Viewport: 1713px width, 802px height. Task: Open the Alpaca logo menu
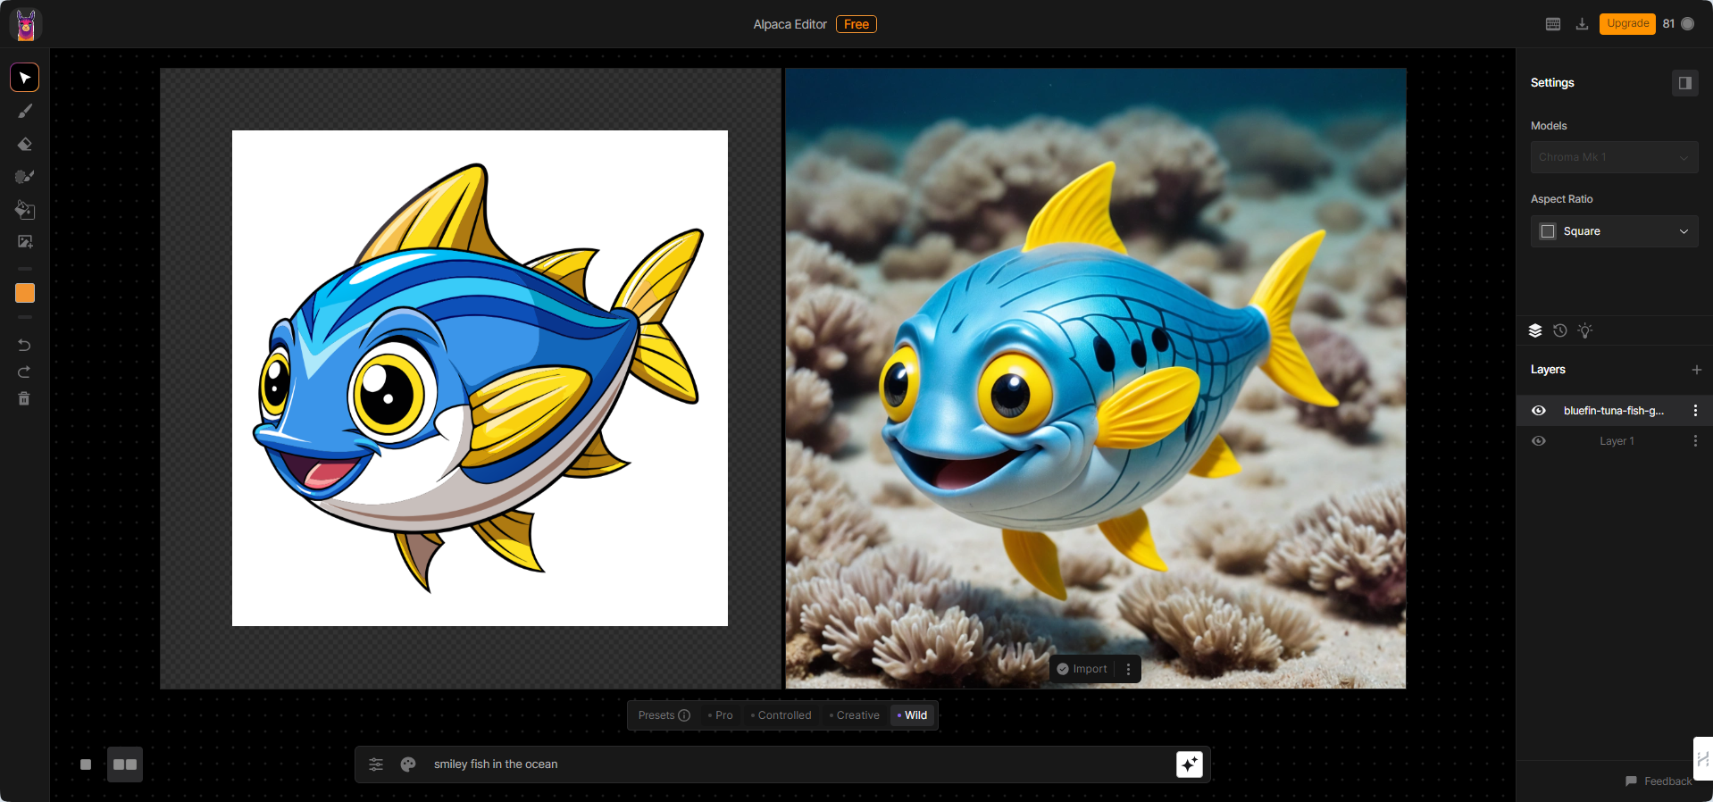[26, 24]
